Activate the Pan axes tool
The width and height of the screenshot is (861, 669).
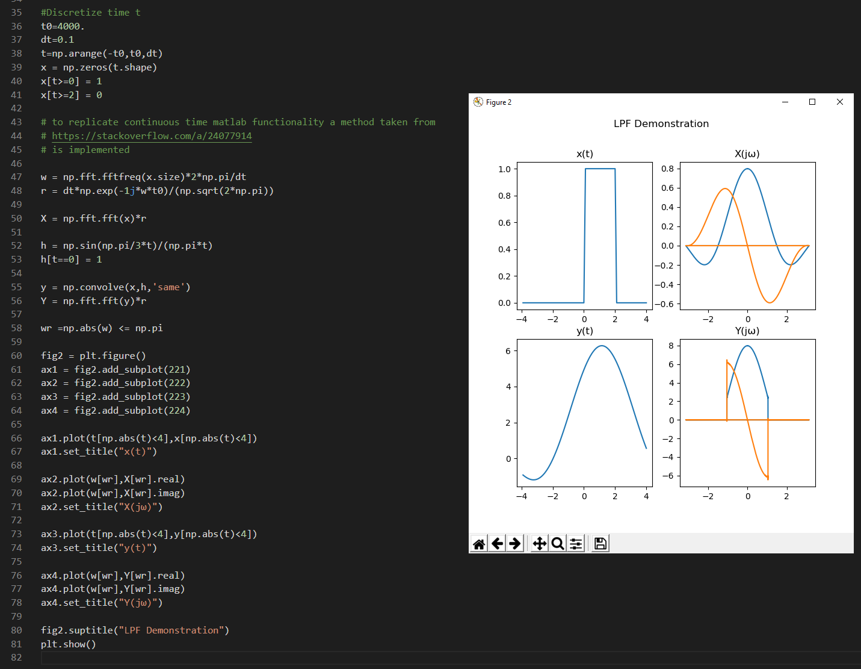(540, 544)
